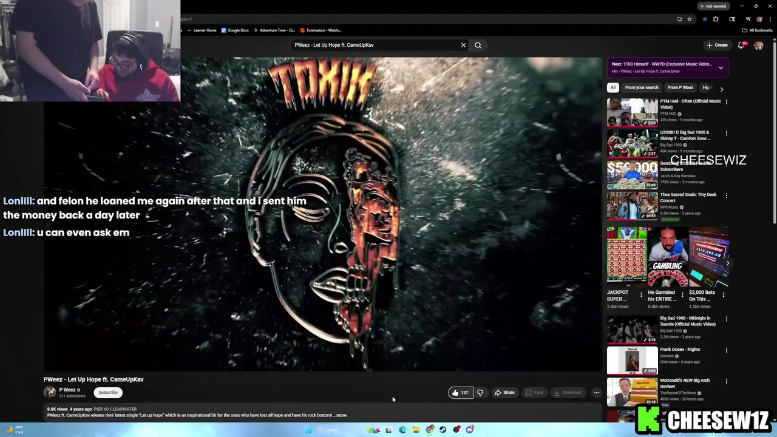Open the Chrome extensions puzzle icon
Image resolution: width=777 pixels, height=437 pixels.
(716, 19)
